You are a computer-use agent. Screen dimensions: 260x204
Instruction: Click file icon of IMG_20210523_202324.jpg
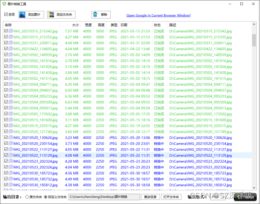(x=11, y=161)
